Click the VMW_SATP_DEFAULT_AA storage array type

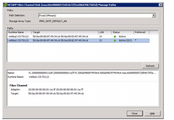click(x=53, y=21)
